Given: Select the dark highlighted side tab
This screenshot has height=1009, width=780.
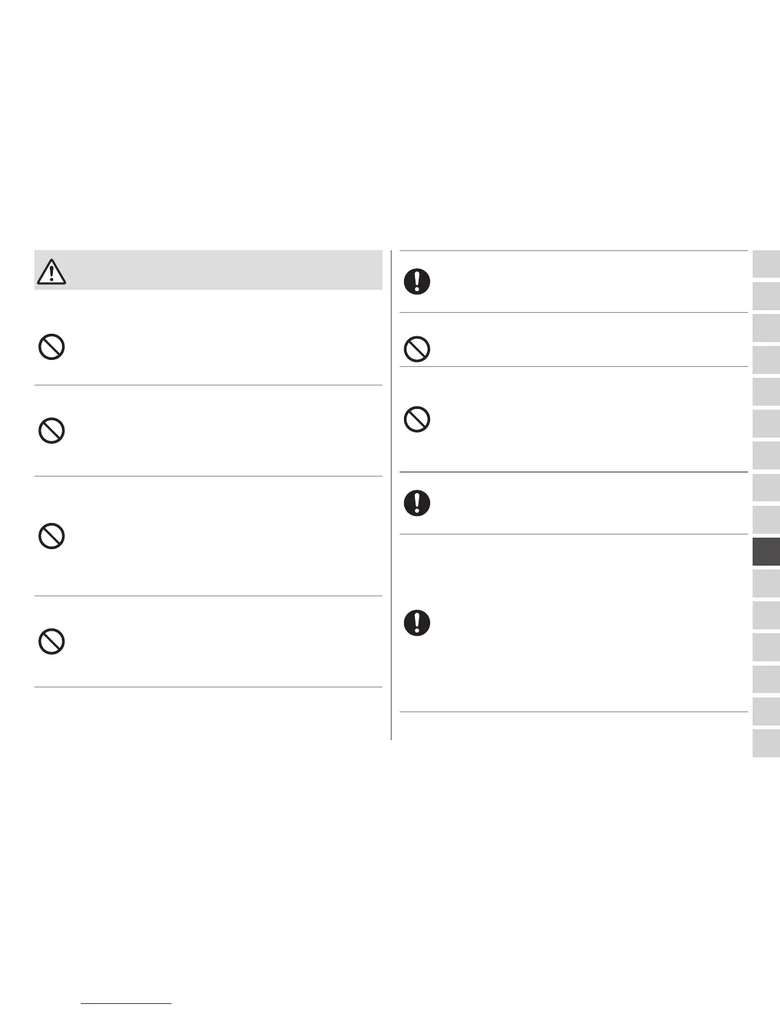Looking at the screenshot, I should pyautogui.click(x=766, y=552).
